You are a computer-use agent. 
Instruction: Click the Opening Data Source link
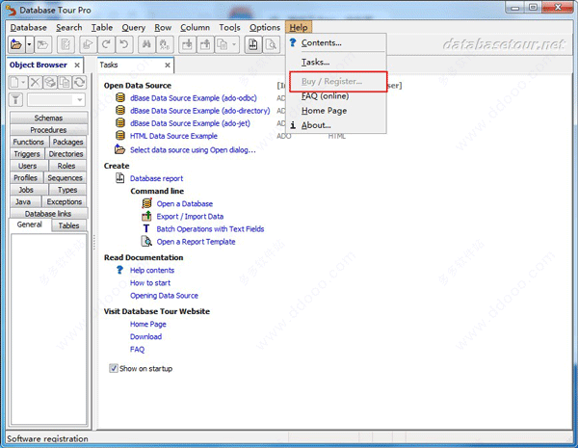pos(164,296)
